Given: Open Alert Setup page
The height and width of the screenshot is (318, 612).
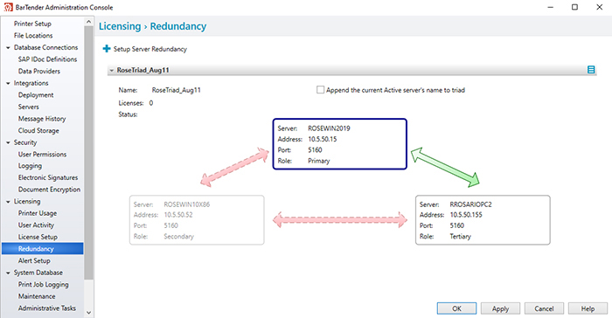Looking at the screenshot, I should [34, 261].
